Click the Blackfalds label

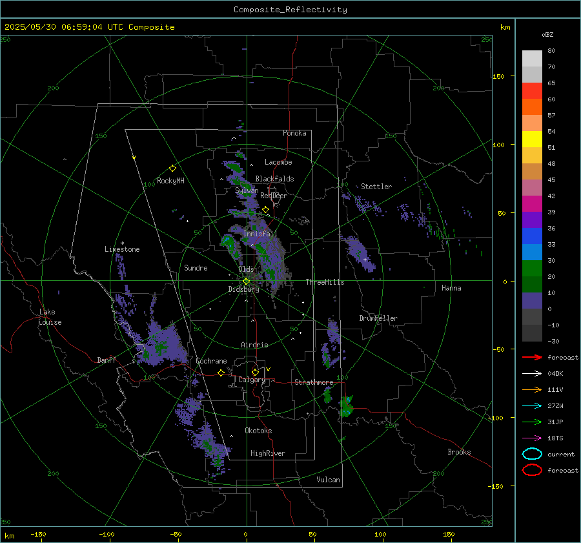point(274,179)
